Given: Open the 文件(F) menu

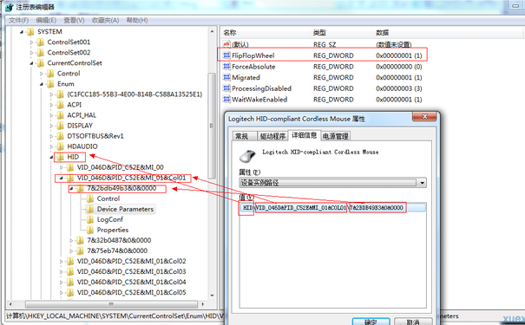Looking at the screenshot, I should point(18,21).
